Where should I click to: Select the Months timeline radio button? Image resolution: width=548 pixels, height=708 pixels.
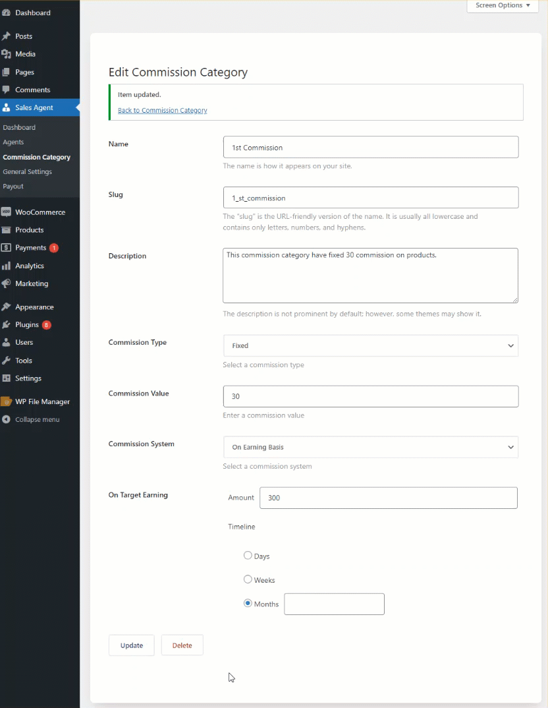pos(248,603)
